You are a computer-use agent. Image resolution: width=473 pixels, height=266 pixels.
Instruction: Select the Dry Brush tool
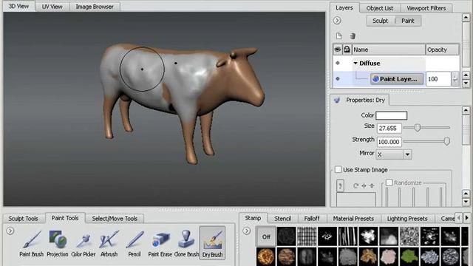tap(212, 243)
